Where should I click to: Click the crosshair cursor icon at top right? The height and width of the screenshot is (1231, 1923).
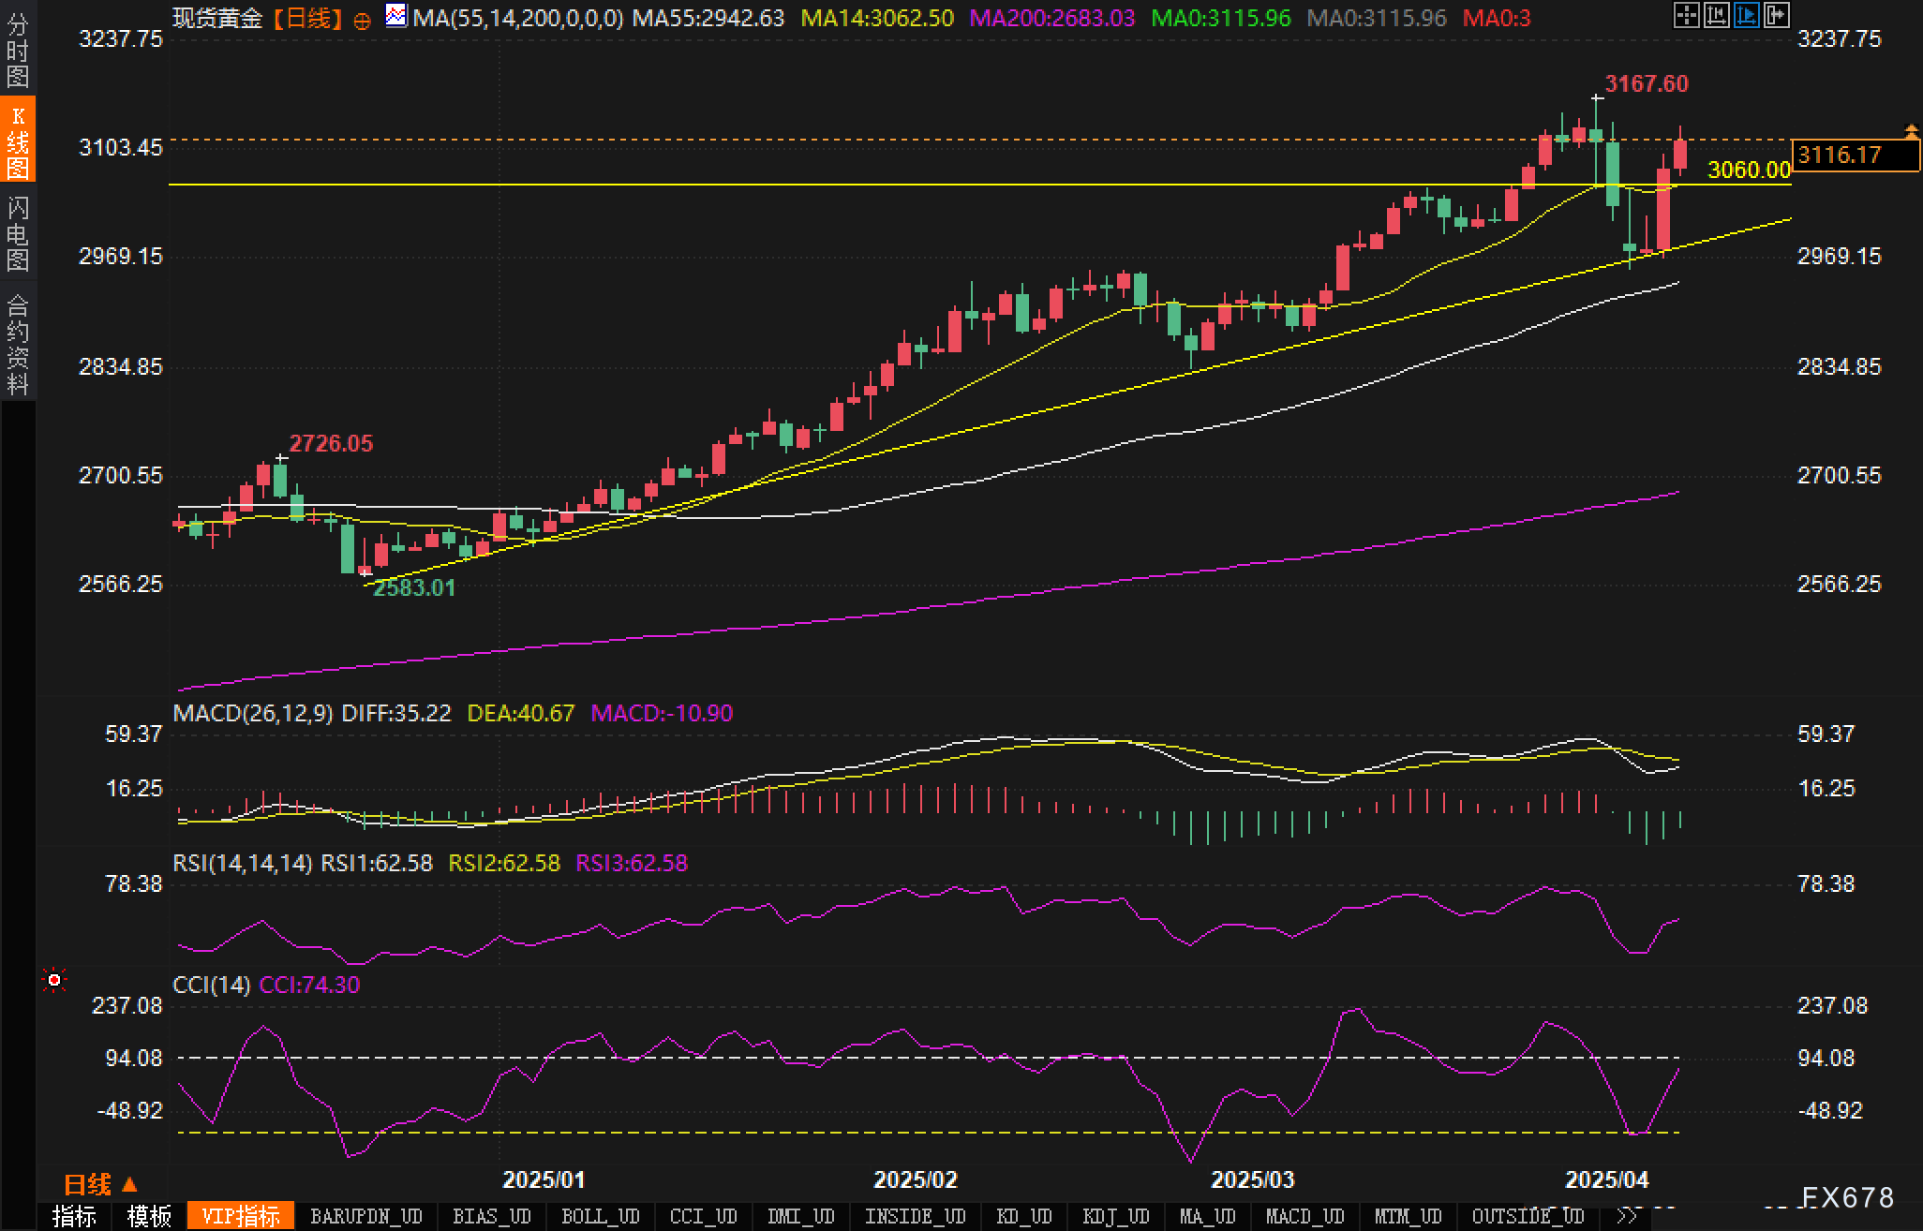(1686, 15)
